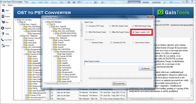196x104 pixels.
Task: Click folder icon beside Danone(84) in dialog tree
Action: (60, 66)
